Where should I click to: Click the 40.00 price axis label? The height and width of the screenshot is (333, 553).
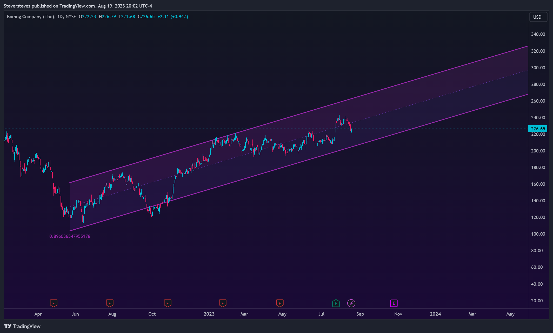point(537,284)
